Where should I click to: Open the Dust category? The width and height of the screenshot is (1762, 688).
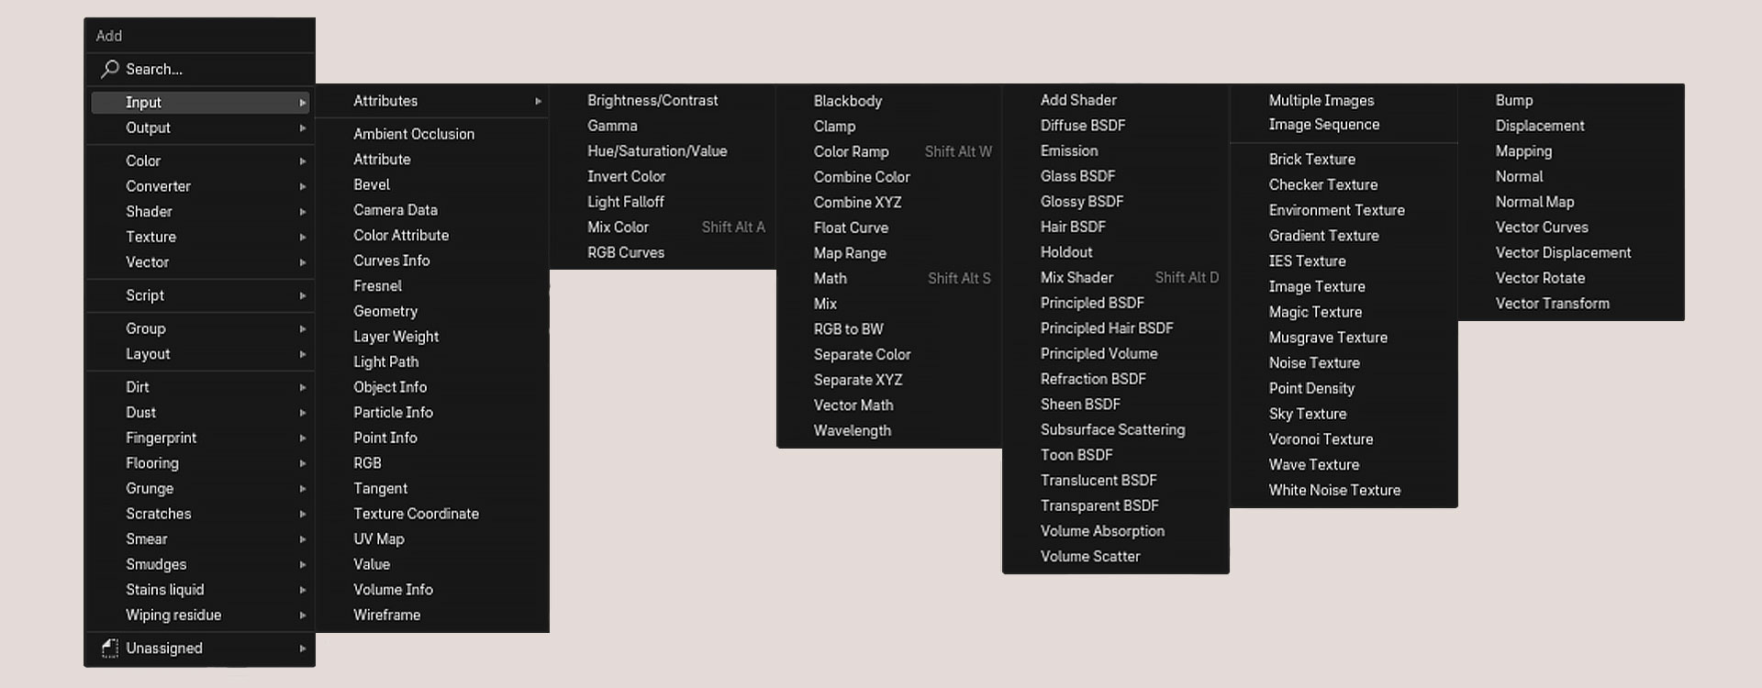200,413
